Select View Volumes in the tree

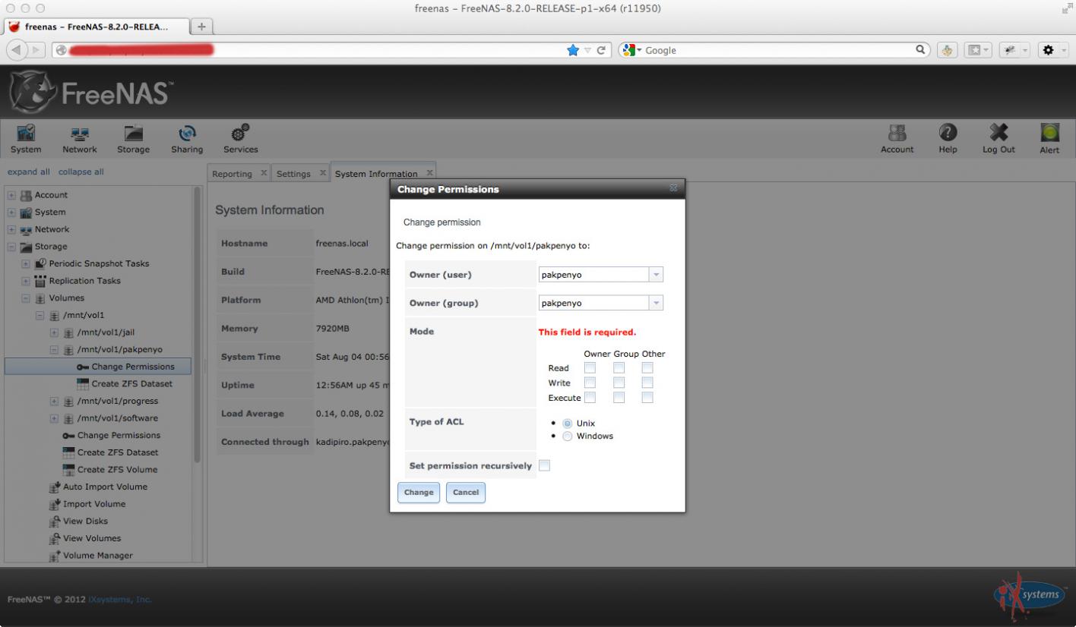click(92, 538)
